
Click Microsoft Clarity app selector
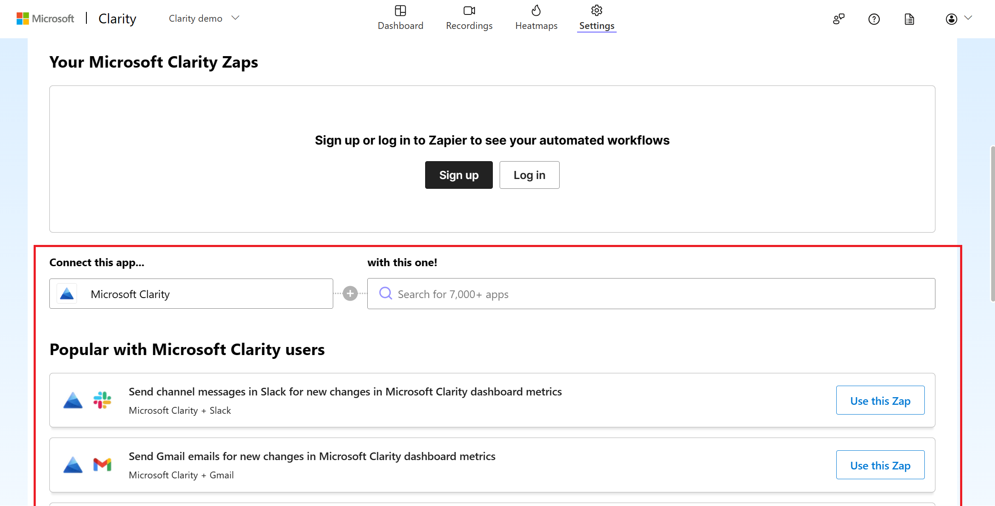click(x=192, y=294)
